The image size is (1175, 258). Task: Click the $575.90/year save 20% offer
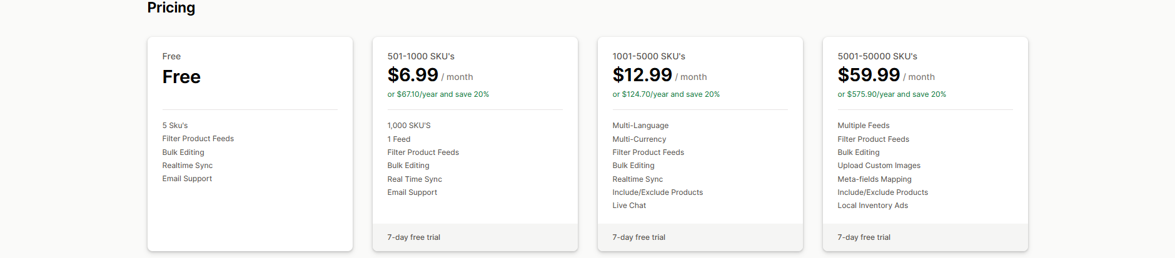tap(892, 94)
